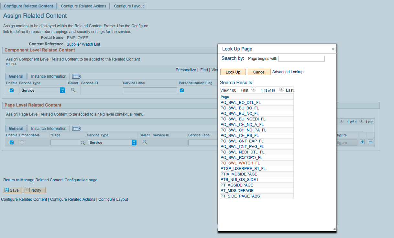This screenshot has width=394, height=238.
Task: Go to previous results with the left arrow
Action: pyautogui.click(x=254, y=89)
